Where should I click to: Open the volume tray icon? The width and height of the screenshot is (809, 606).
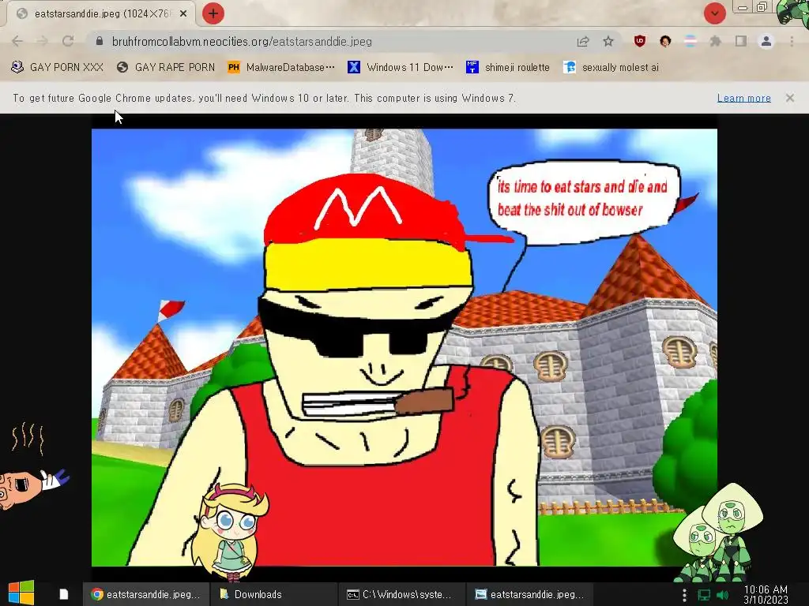pos(722,595)
